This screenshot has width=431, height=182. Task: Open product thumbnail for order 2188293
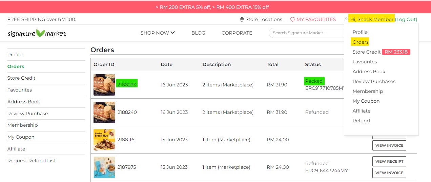(104, 85)
